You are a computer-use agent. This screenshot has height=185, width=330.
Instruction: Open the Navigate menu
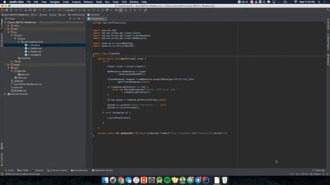[55, 2]
